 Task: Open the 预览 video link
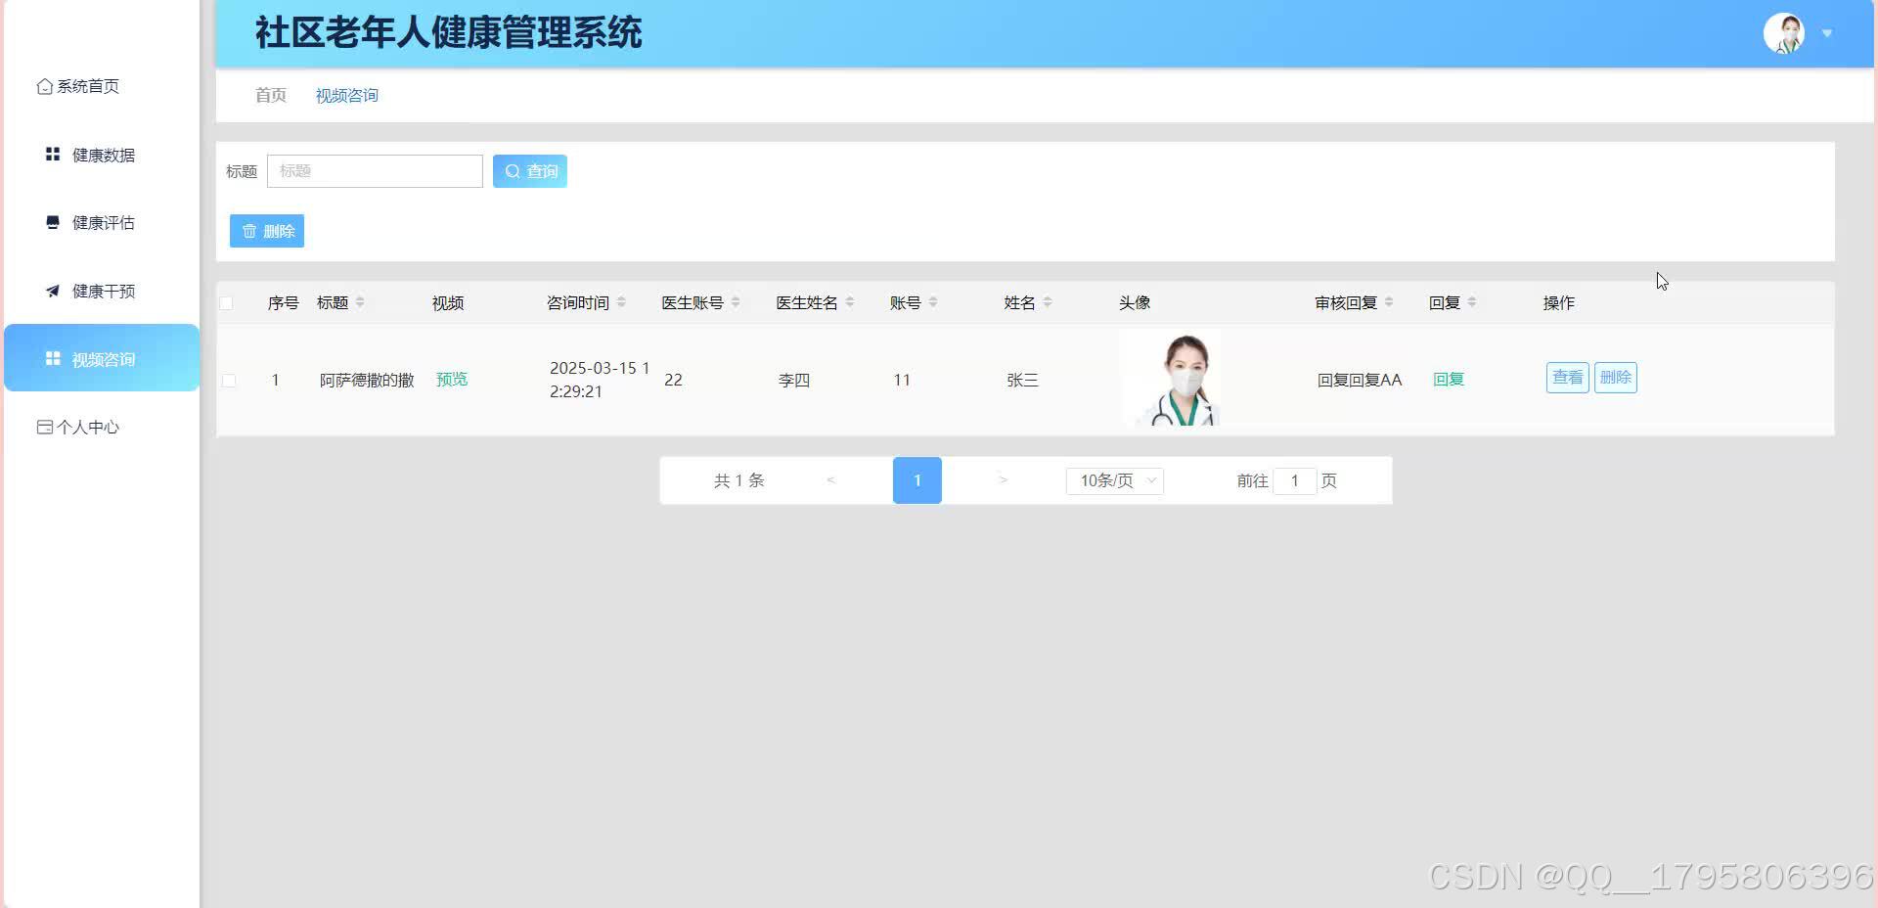pyautogui.click(x=452, y=380)
